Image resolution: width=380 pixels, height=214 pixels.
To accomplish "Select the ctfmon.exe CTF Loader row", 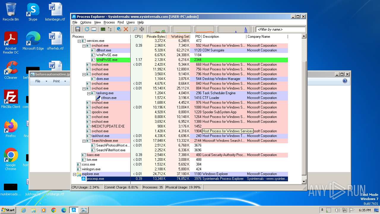I will tap(180, 98).
